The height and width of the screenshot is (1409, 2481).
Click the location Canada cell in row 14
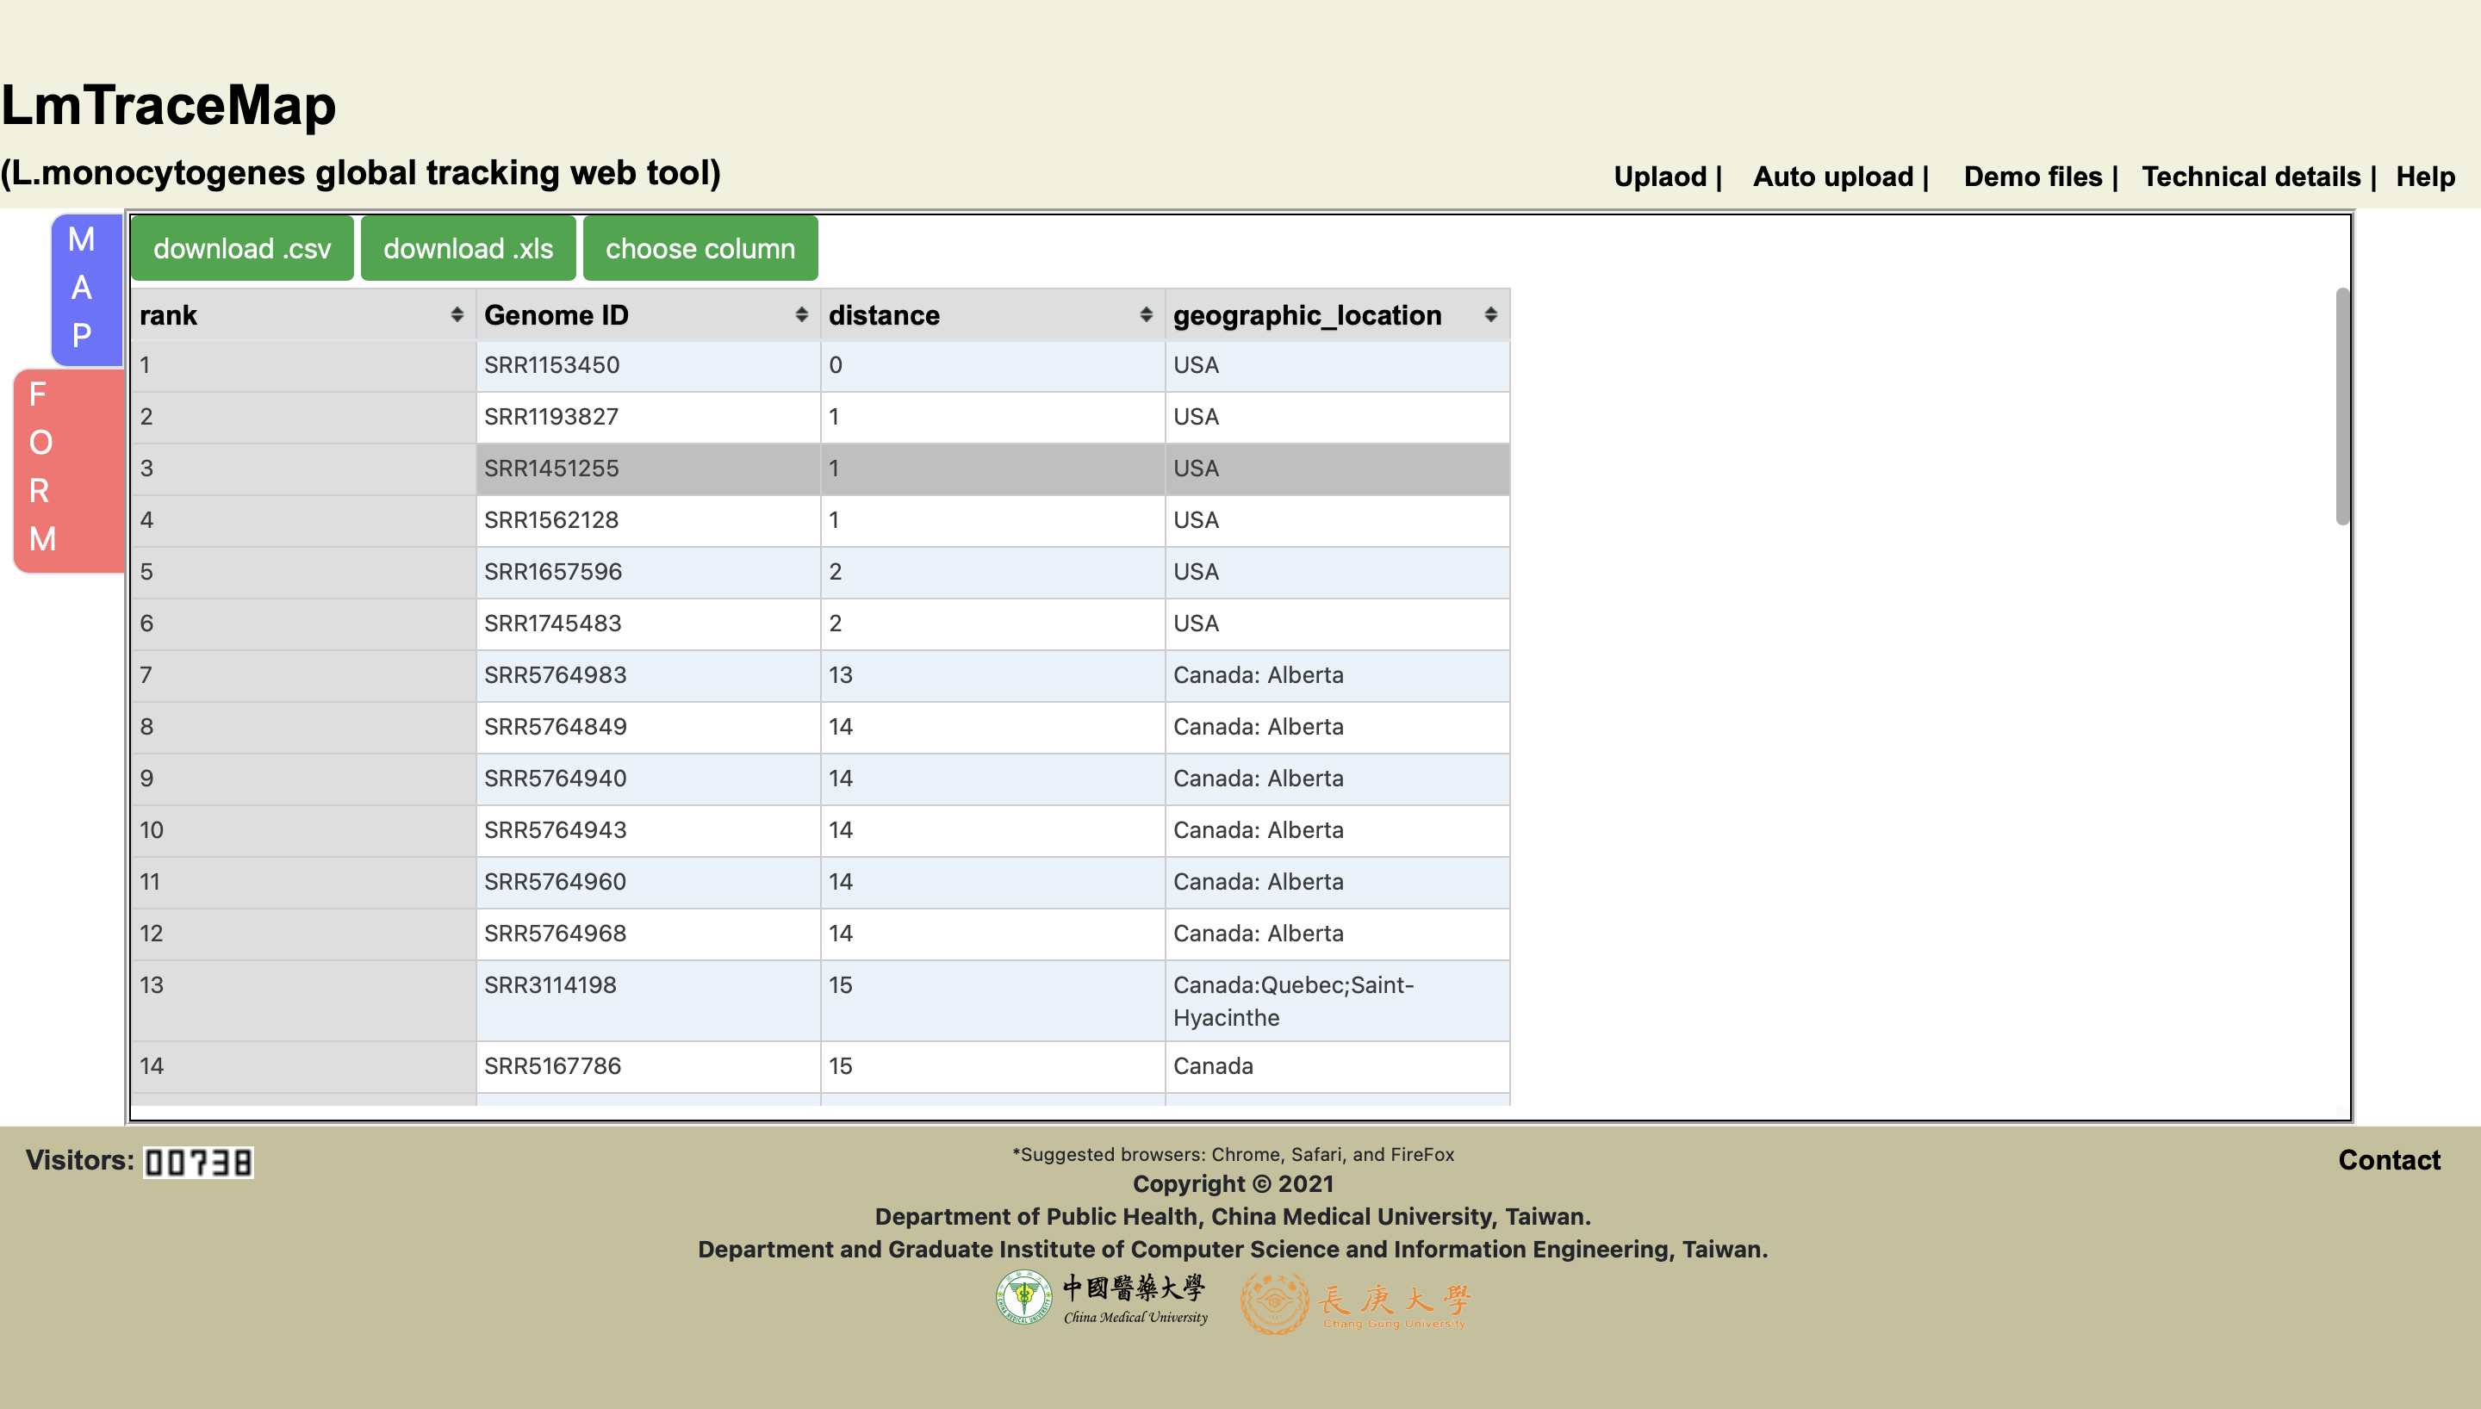pyautogui.click(x=1337, y=1066)
